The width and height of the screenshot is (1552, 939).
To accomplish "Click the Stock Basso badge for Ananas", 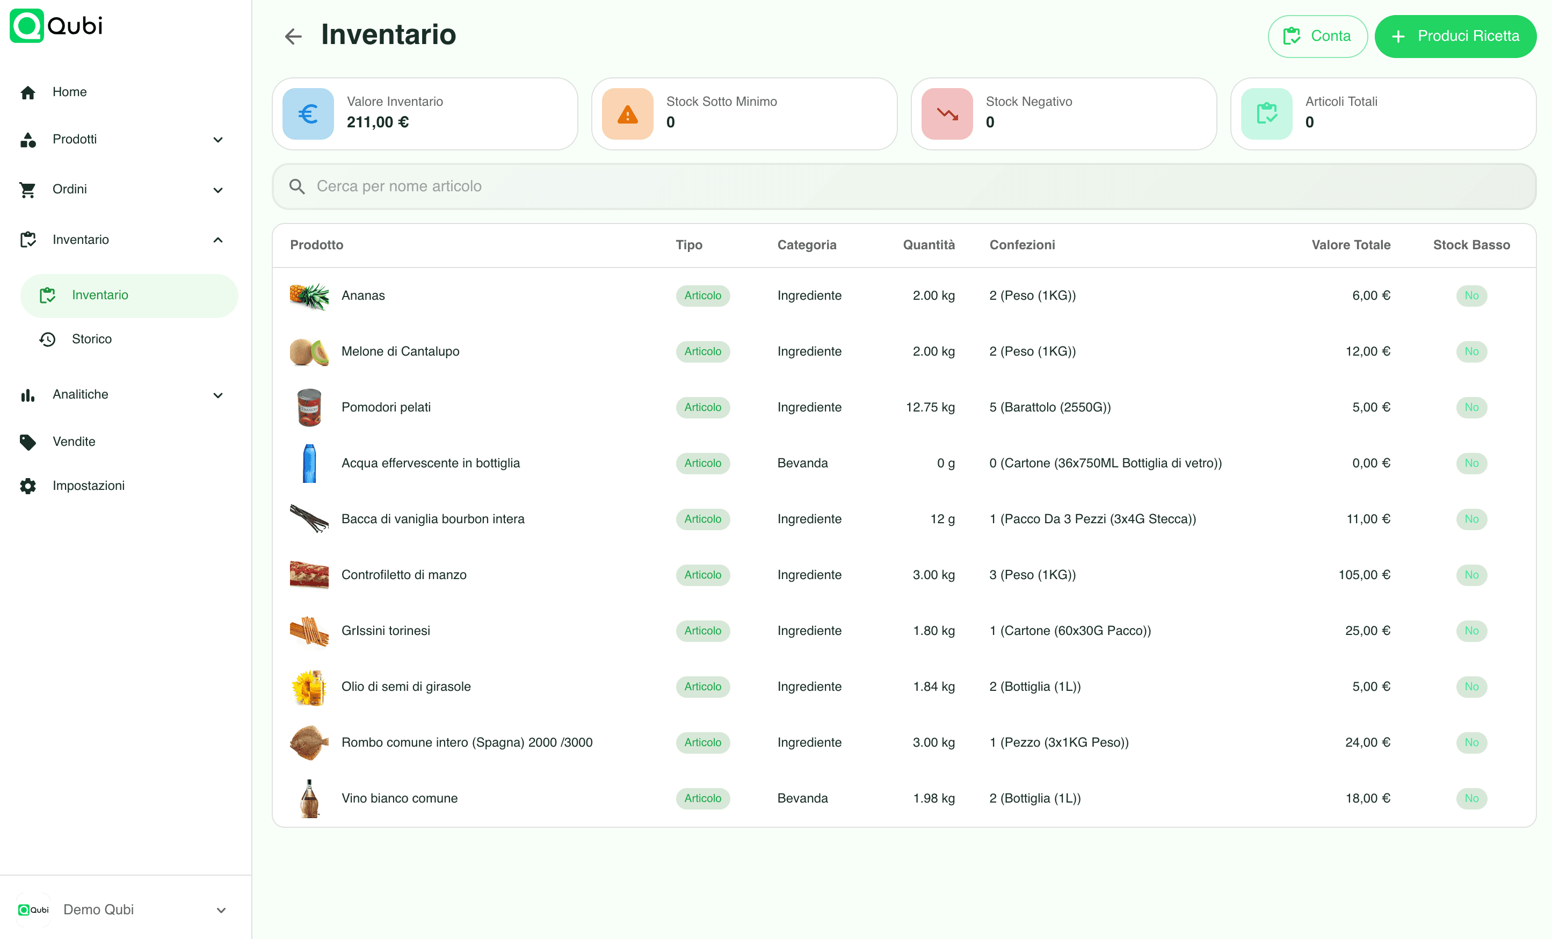I will click(x=1471, y=295).
